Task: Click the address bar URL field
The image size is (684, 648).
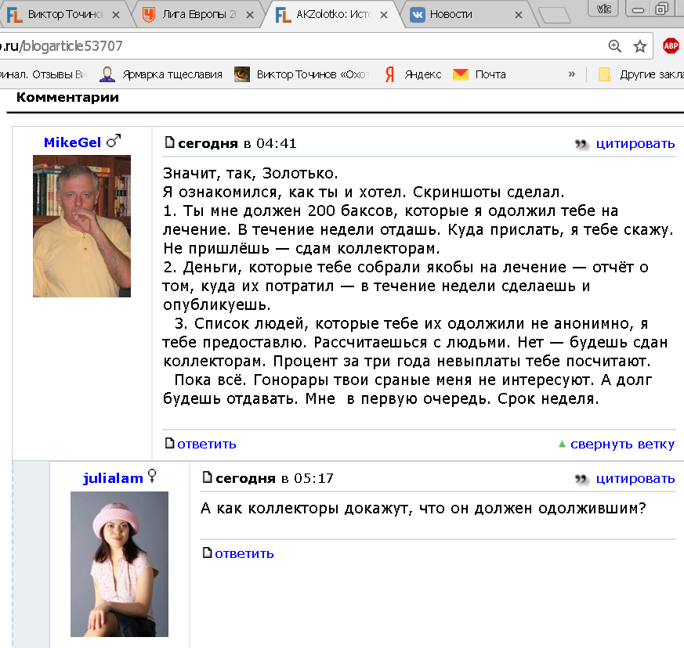Action: coord(313,46)
